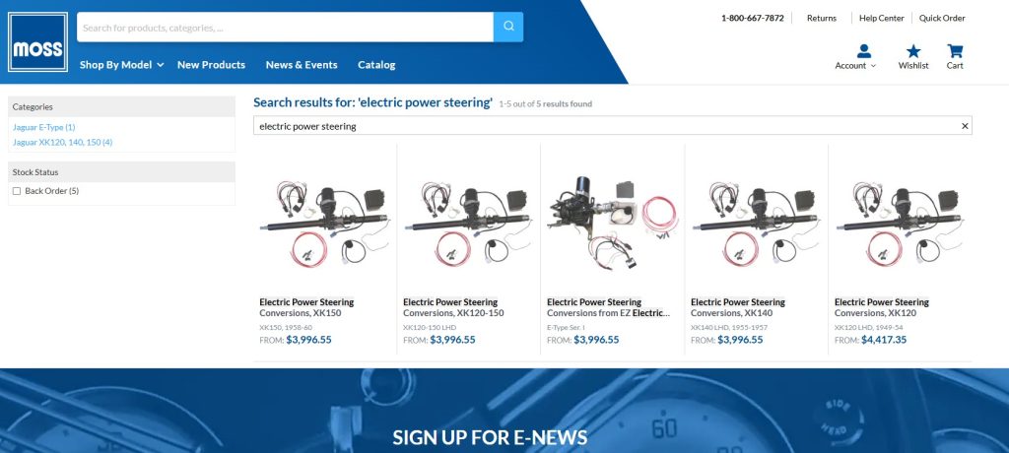Filter by Jaguar E-Type category
Screen dimensions: 1009x453
43,127
